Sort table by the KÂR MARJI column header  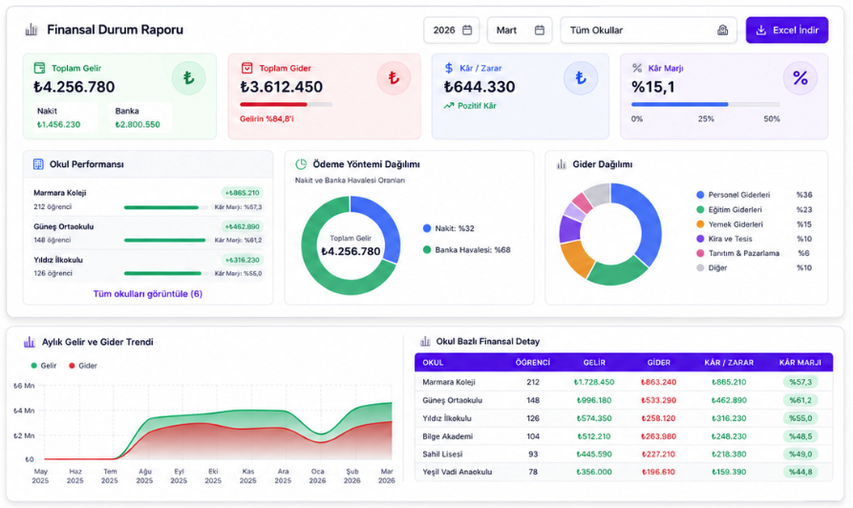tap(800, 362)
